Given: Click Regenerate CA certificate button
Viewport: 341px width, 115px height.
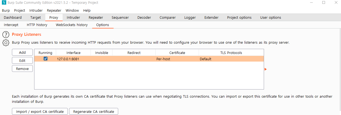Looking at the screenshot, I should click(94, 111).
